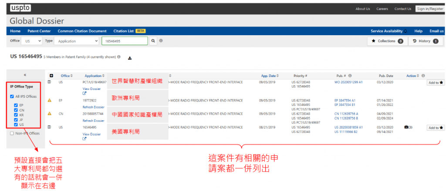Open the Help menu item
Screen dimensions: 446x191
[x=418, y=31]
